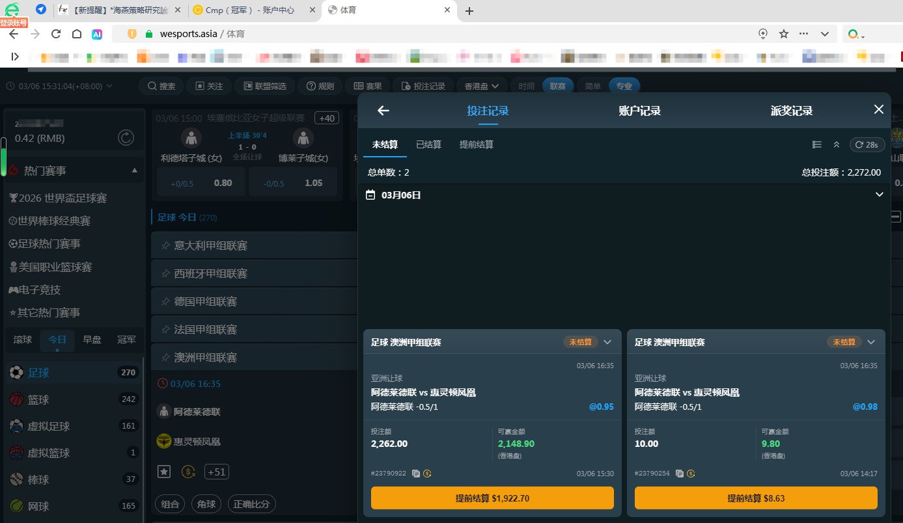Click 提前结算 $1,922.70 cash out button
The image size is (903, 523).
pyautogui.click(x=492, y=497)
